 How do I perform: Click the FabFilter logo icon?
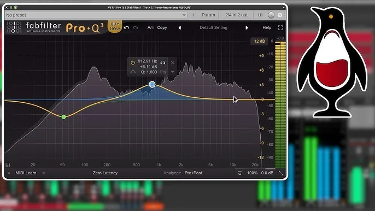point(14,27)
